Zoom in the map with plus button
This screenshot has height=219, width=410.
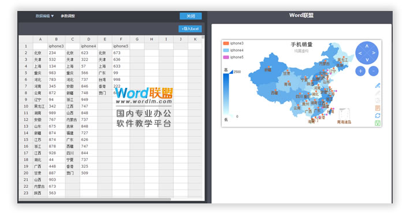360,71
